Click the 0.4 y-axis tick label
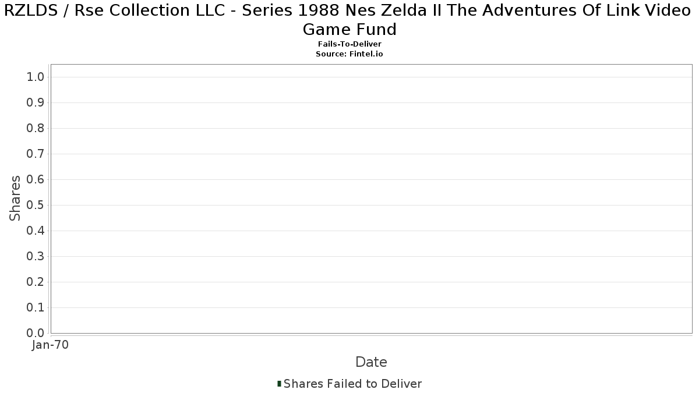Screen dimensions: 699x393 tap(36, 231)
